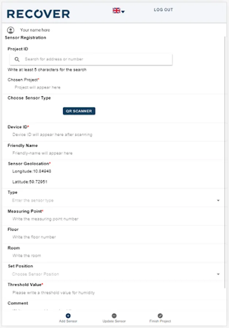The width and height of the screenshot is (229, 328).
Task: Click the Threshold Value humidity field
Action: pos(53,293)
